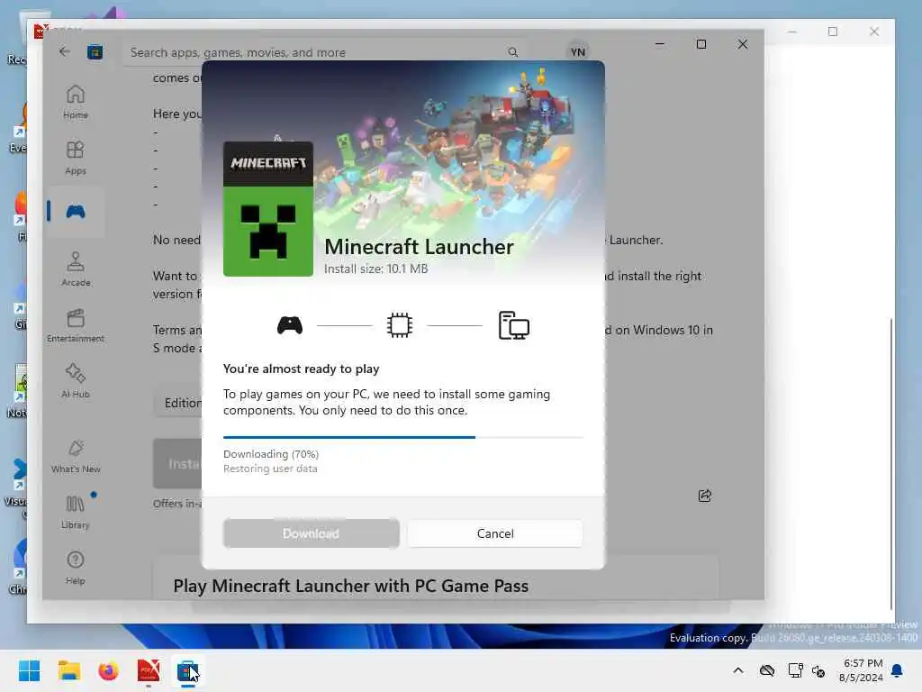The width and height of the screenshot is (922, 692).
Task: Maximize the Microsoft Store window
Action: [701, 44]
